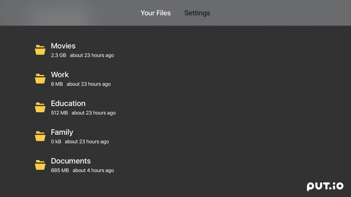Click the Education folder icon
This screenshot has width=351, height=197.
point(40,107)
